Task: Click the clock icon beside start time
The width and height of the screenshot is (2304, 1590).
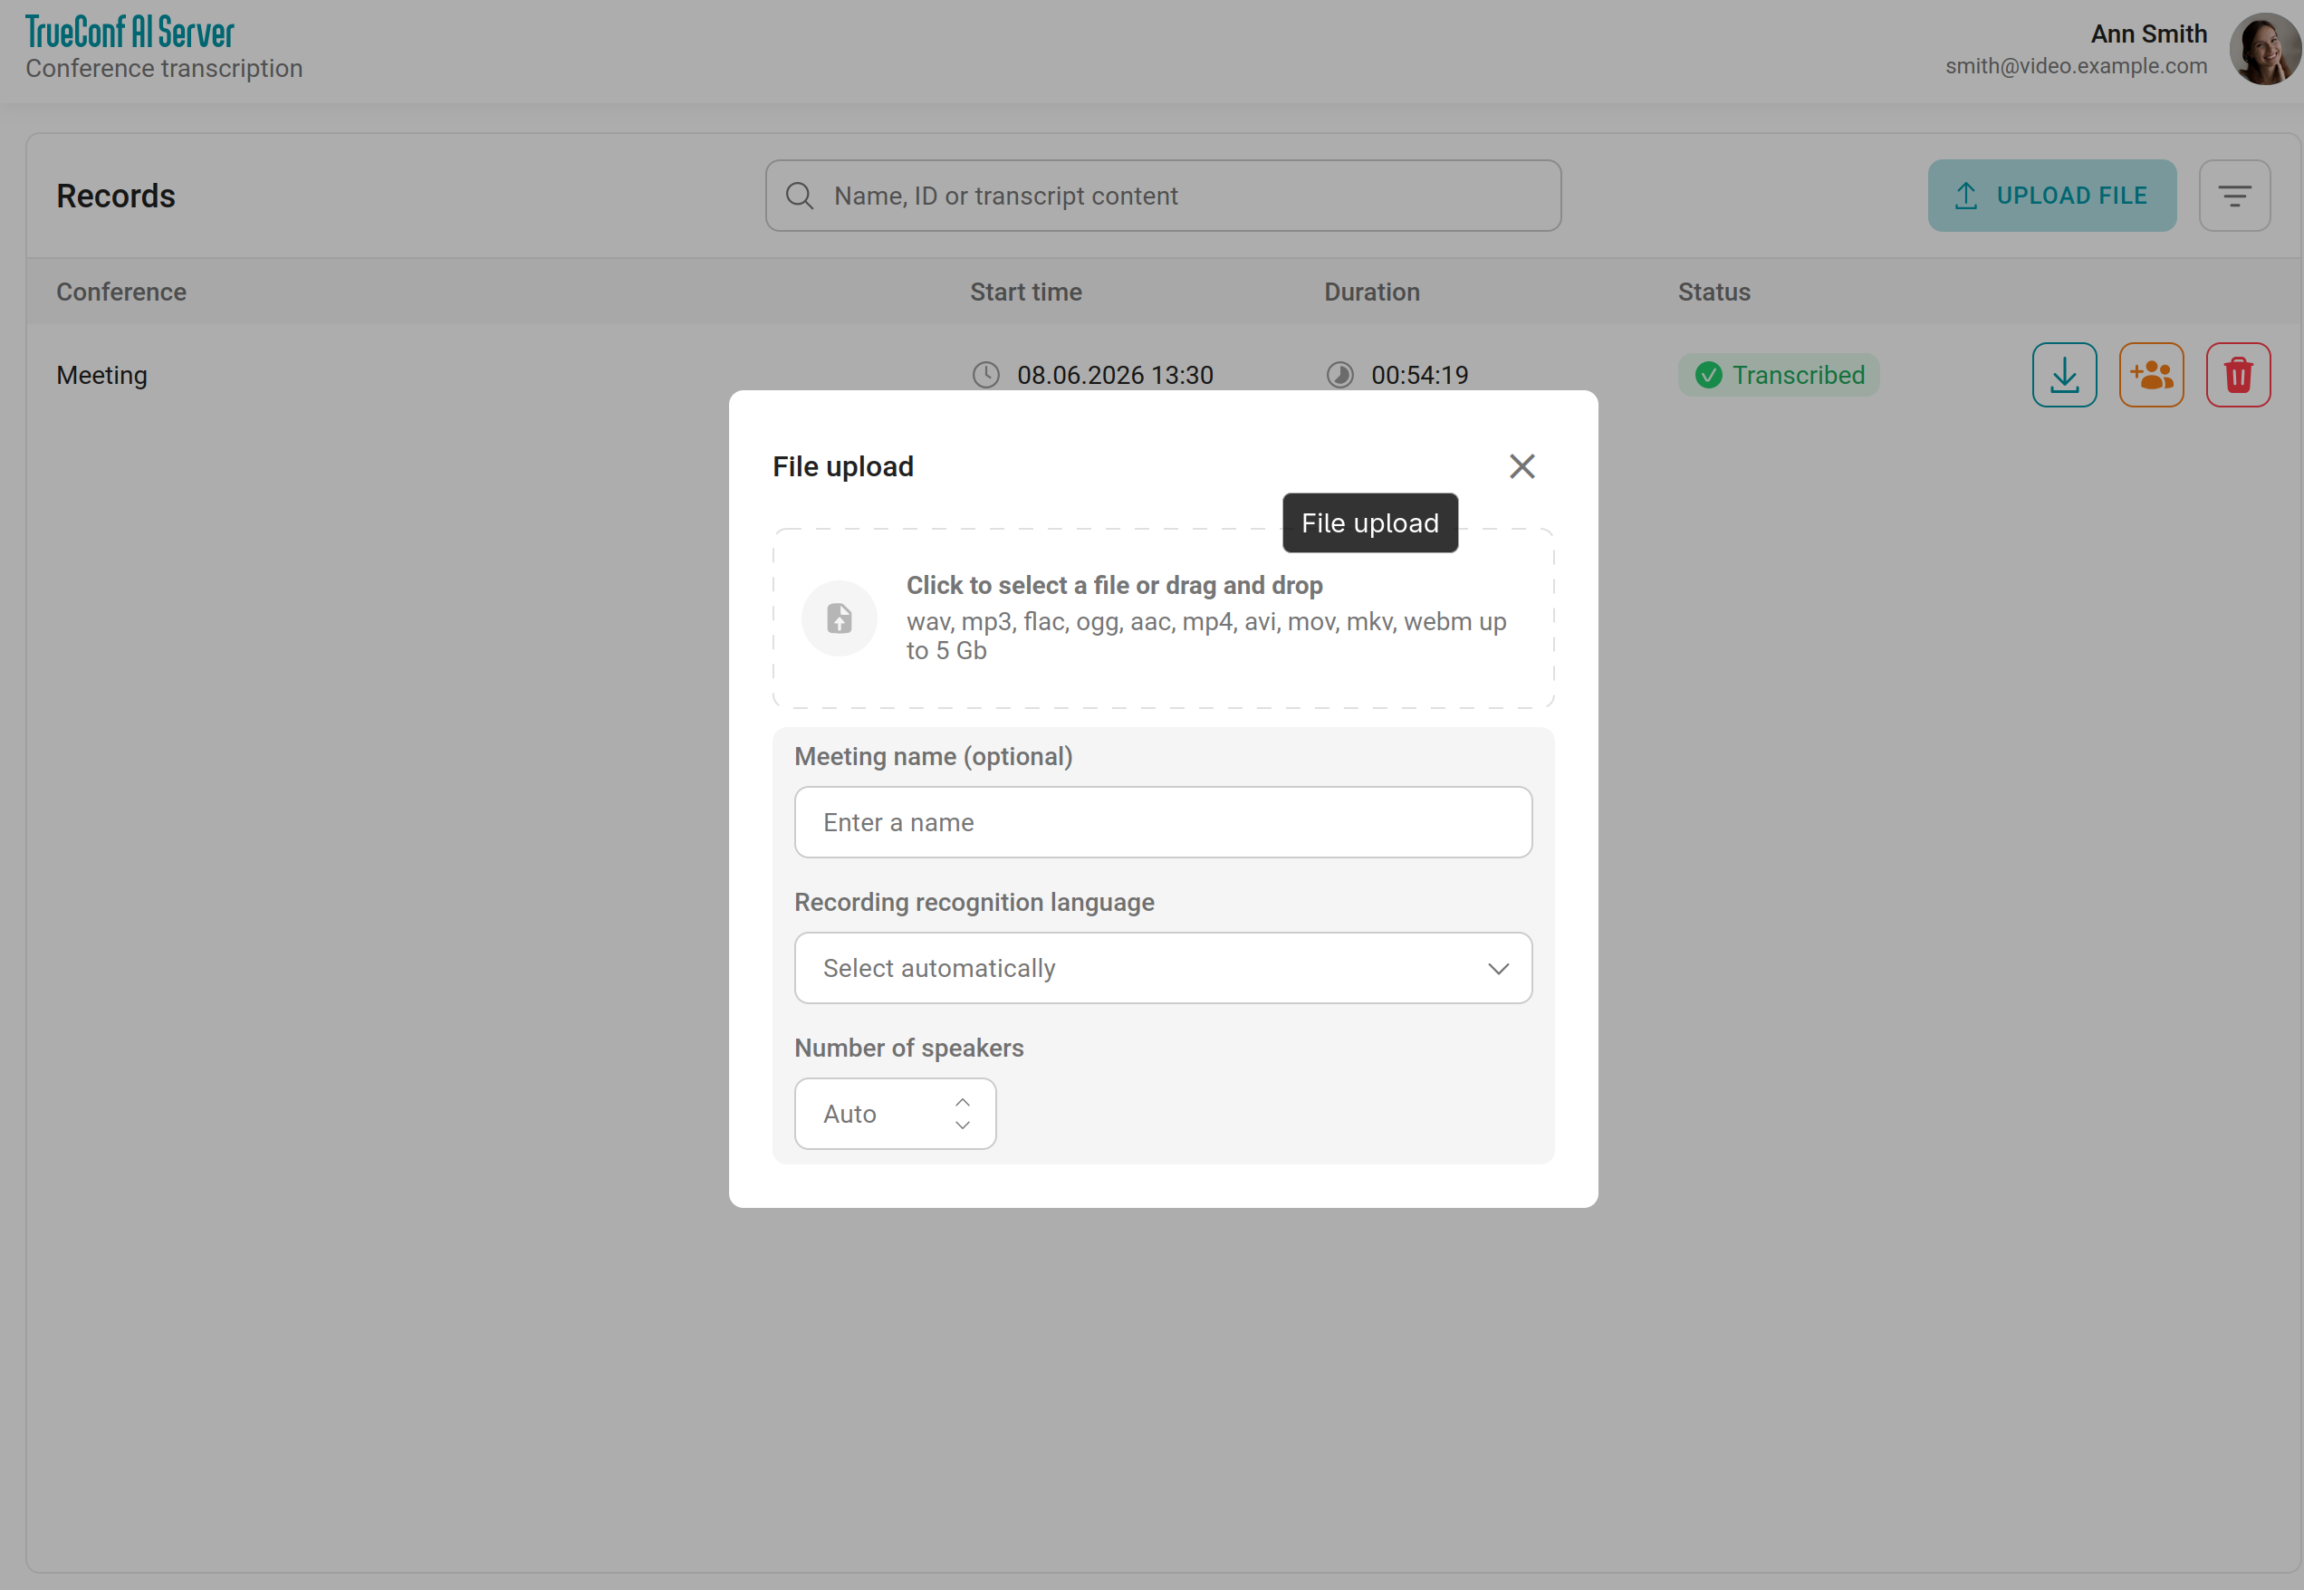Action: pos(985,375)
